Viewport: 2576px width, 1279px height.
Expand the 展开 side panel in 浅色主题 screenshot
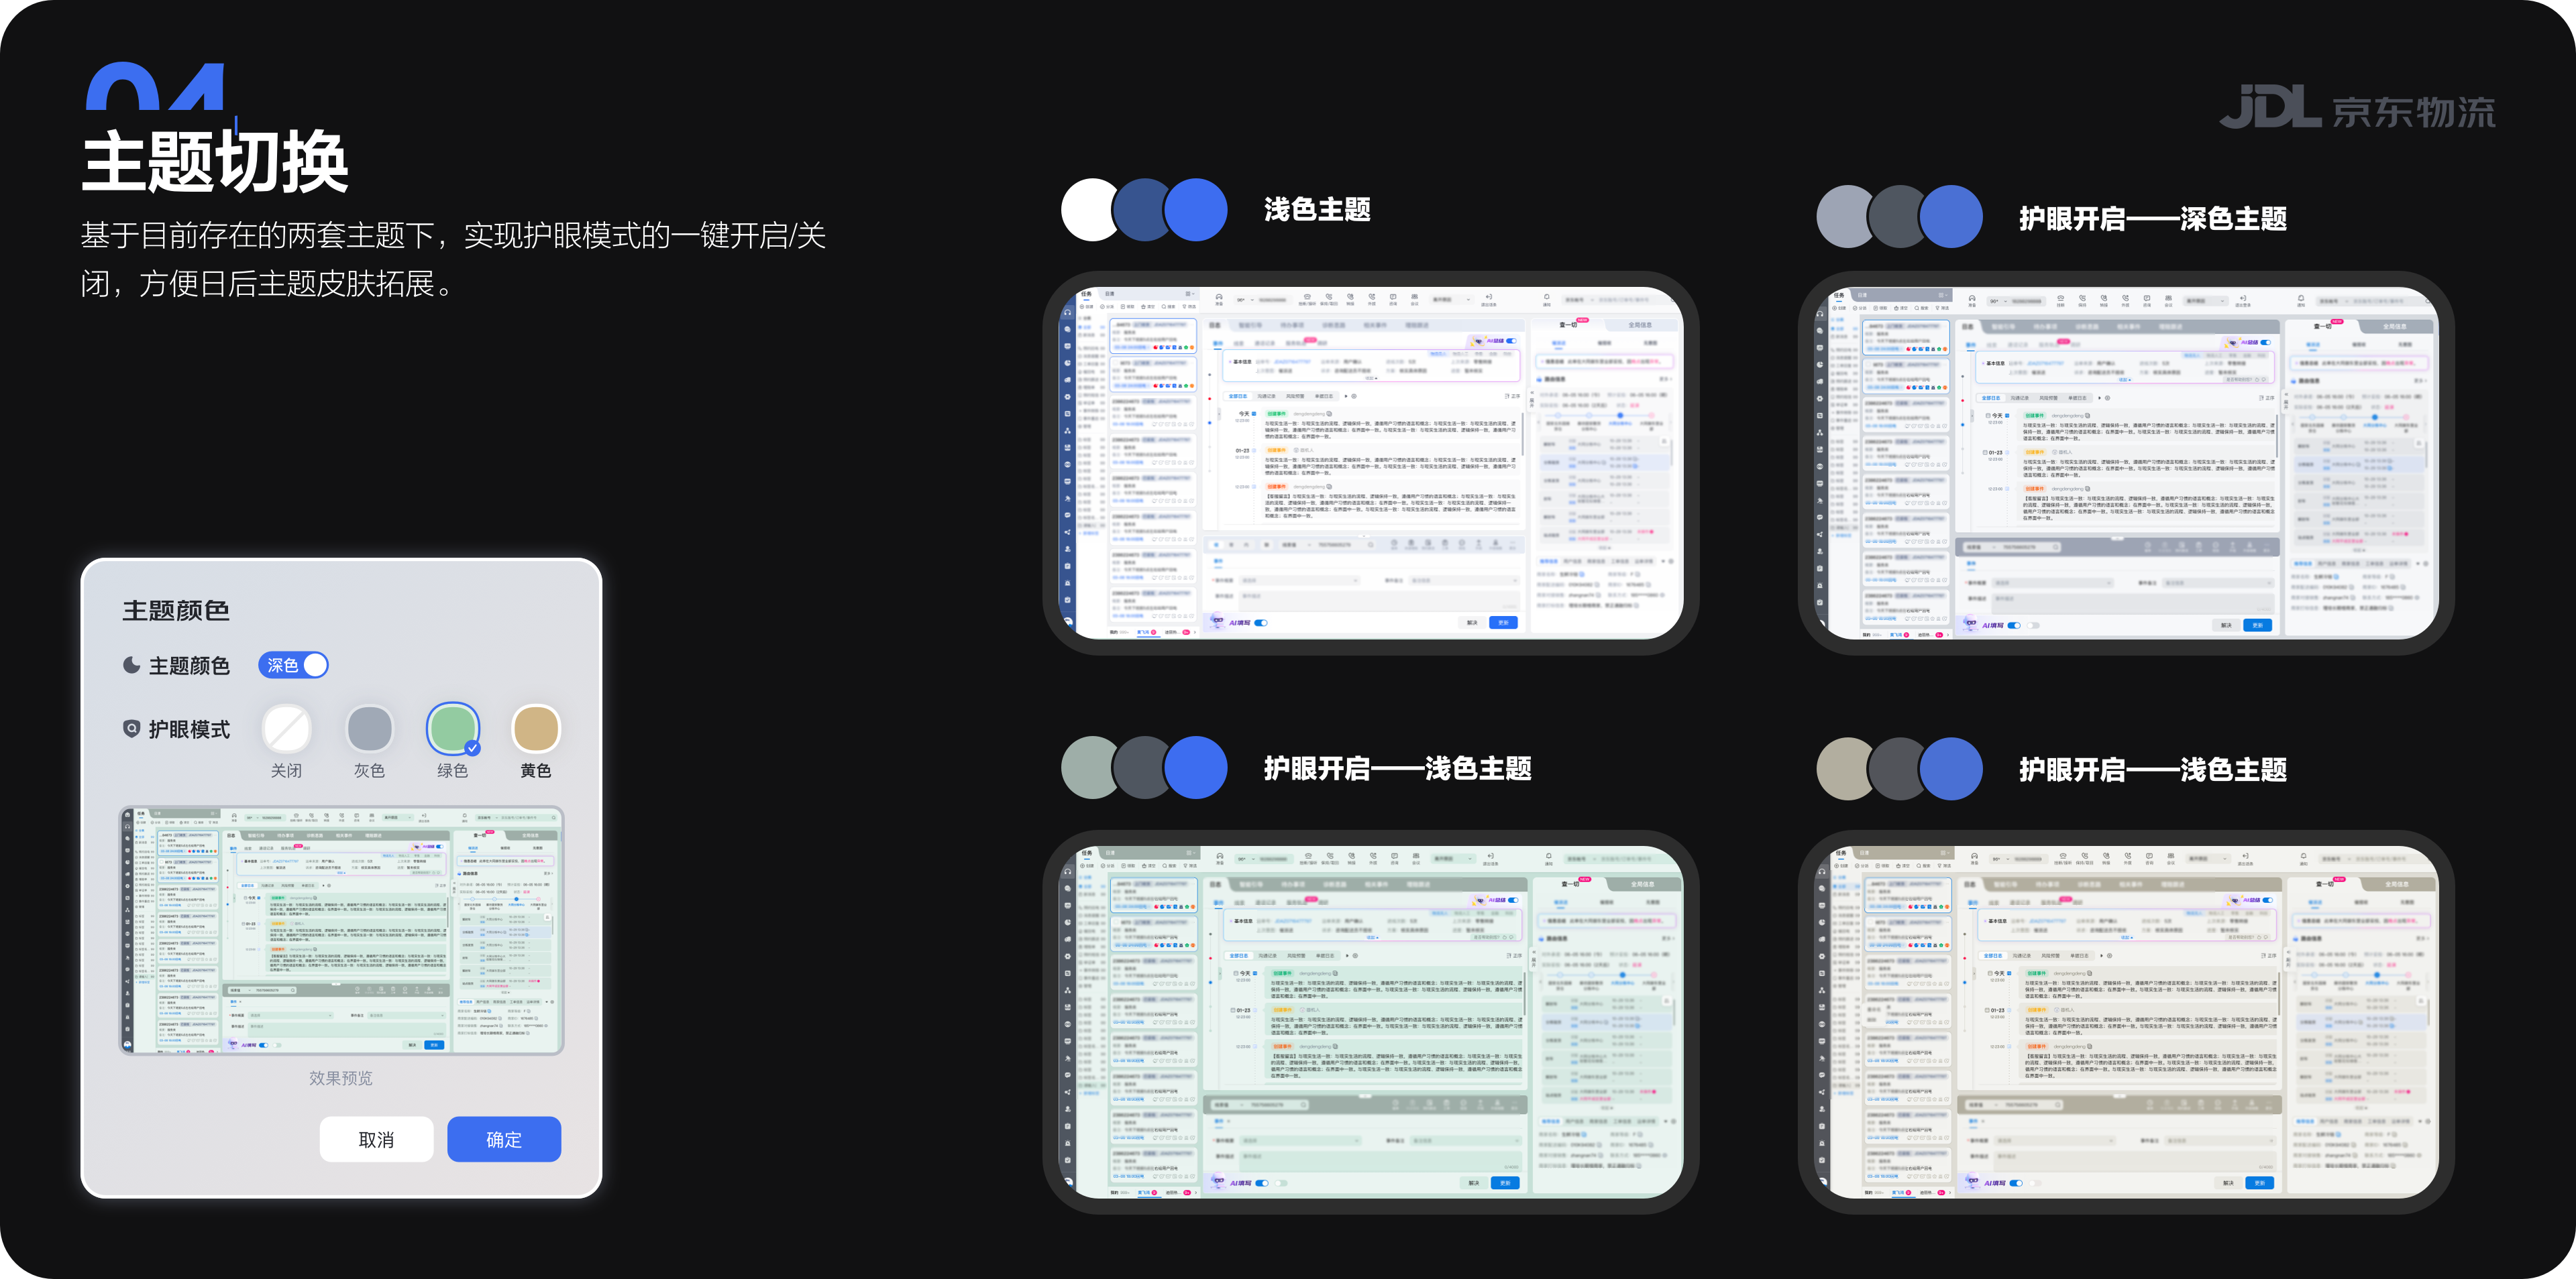[x=1532, y=399]
